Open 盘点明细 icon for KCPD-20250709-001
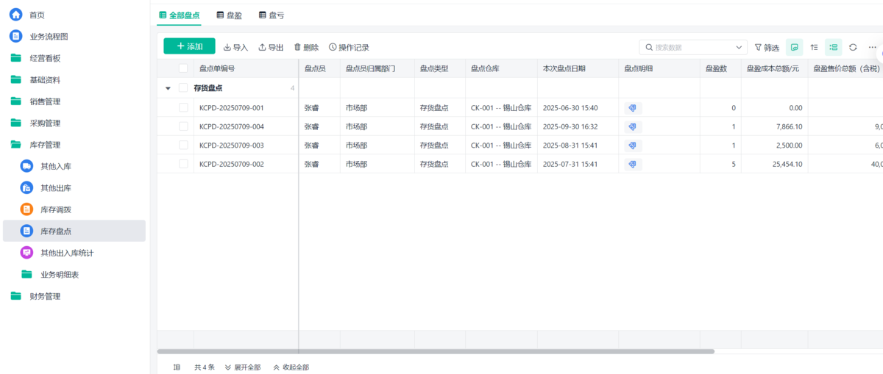 (x=632, y=108)
